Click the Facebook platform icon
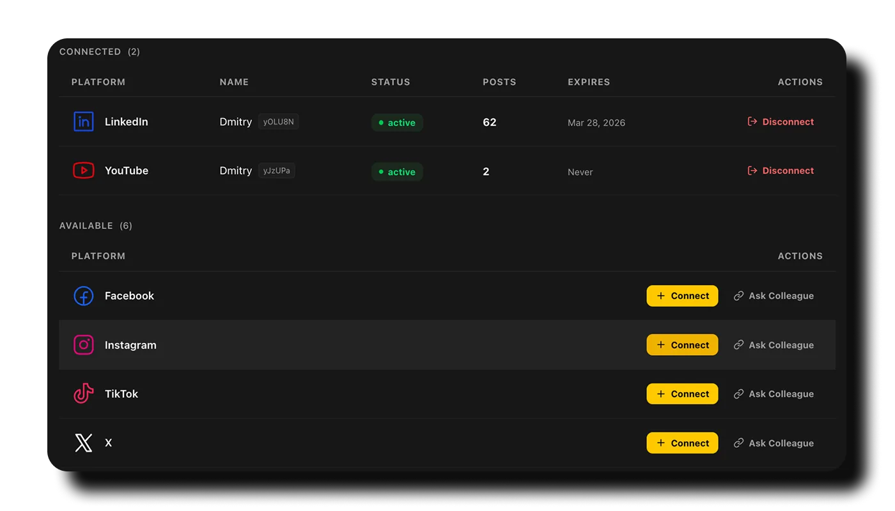Screen dimensions: 895x511 pyautogui.click(x=84, y=296)
